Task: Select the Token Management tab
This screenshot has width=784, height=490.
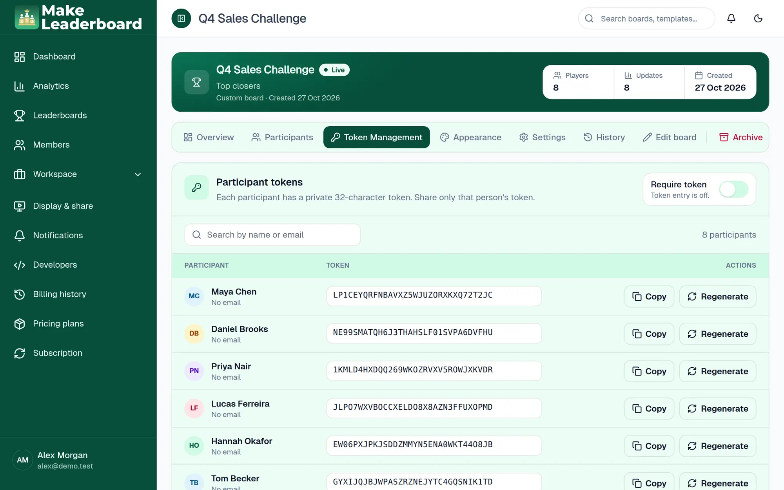Action: tap(377, 137)
